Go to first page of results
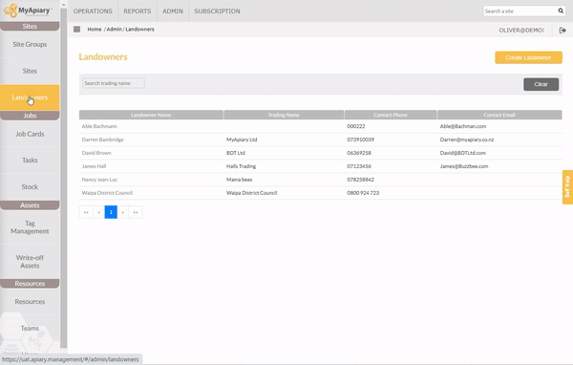 (86, 212)
